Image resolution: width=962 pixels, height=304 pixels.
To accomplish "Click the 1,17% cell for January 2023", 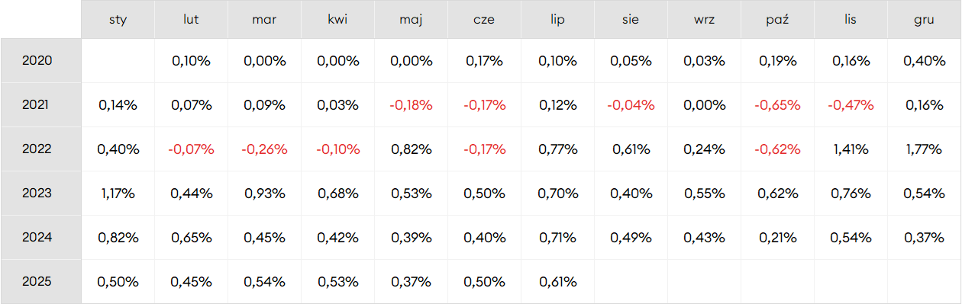I will pos(118,193).
